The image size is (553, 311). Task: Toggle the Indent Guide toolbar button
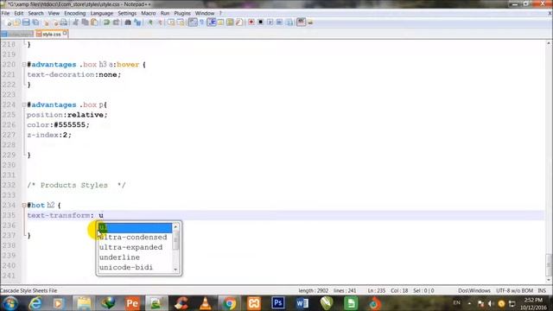pos(212,22)
